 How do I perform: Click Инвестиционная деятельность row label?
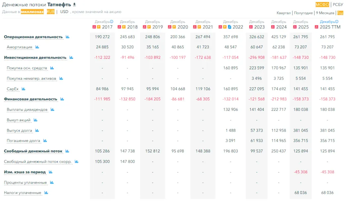(x=35, y=58)
